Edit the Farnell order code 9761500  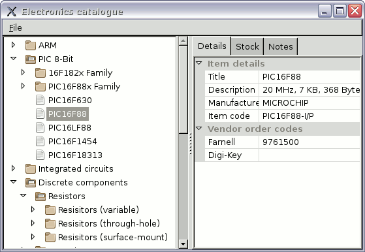point(309,142)
